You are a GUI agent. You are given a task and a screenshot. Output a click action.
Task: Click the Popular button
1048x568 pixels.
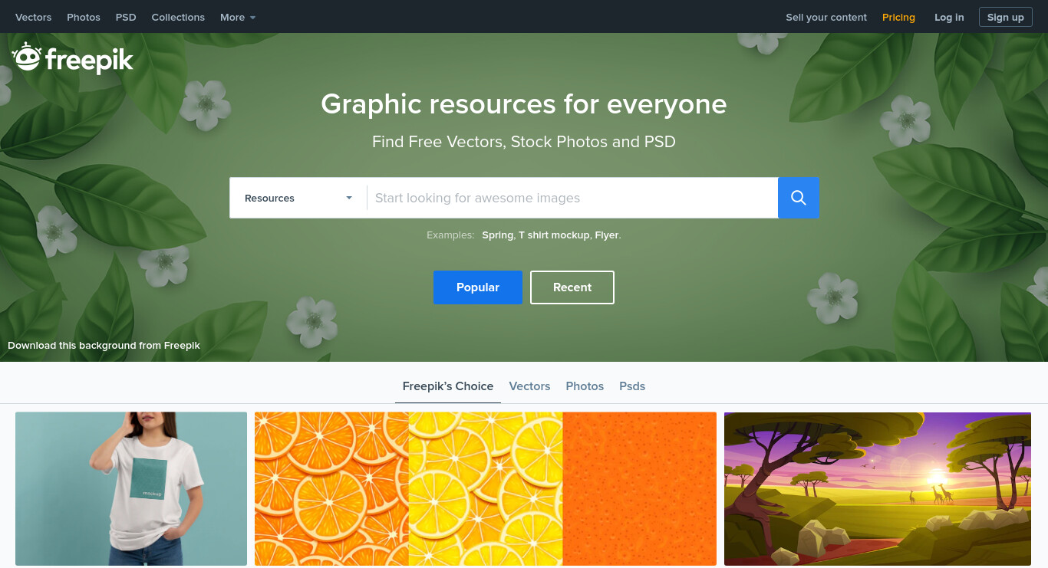[478, 287]
